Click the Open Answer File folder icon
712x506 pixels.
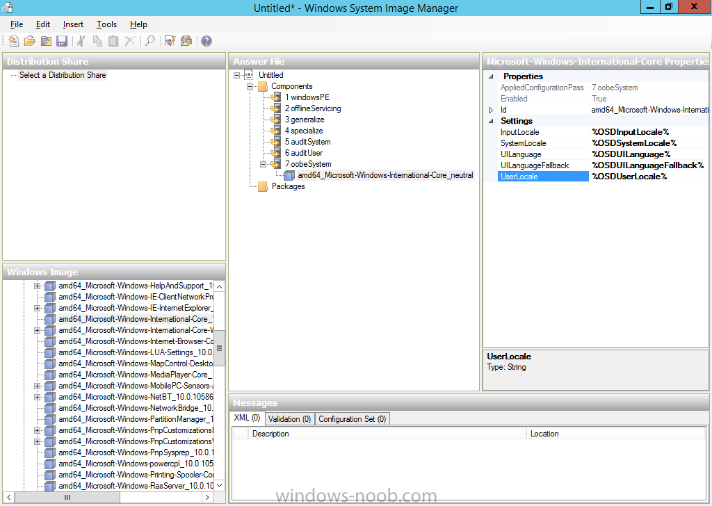click(29, 41)
